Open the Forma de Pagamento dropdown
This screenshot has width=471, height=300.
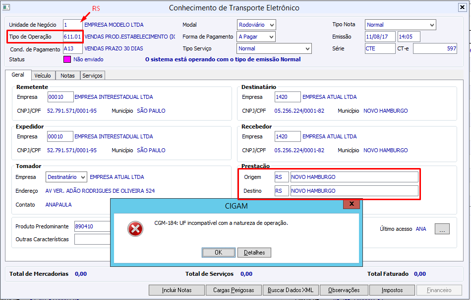coord(256,37)
